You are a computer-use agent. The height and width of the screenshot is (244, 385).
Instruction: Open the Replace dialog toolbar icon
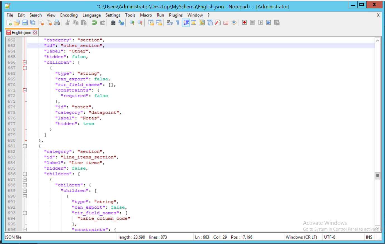point(121,22)
